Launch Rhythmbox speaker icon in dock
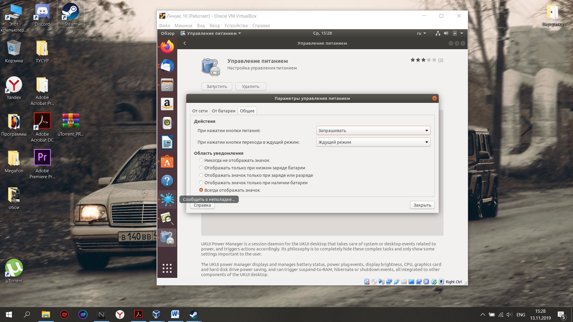This screenshot has height=322, width=573. [x=167, y=123]
